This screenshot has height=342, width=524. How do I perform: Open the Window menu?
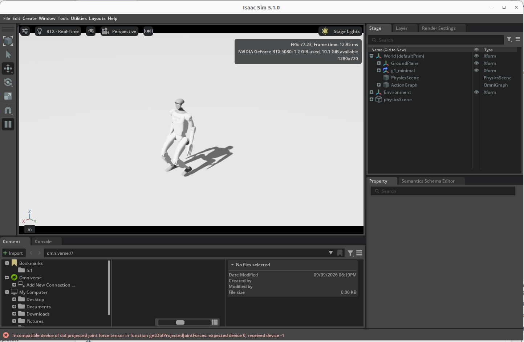(47, 18)
